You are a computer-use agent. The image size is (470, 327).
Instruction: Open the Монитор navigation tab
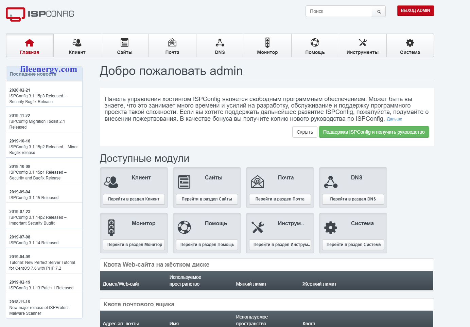coord(267,45)
